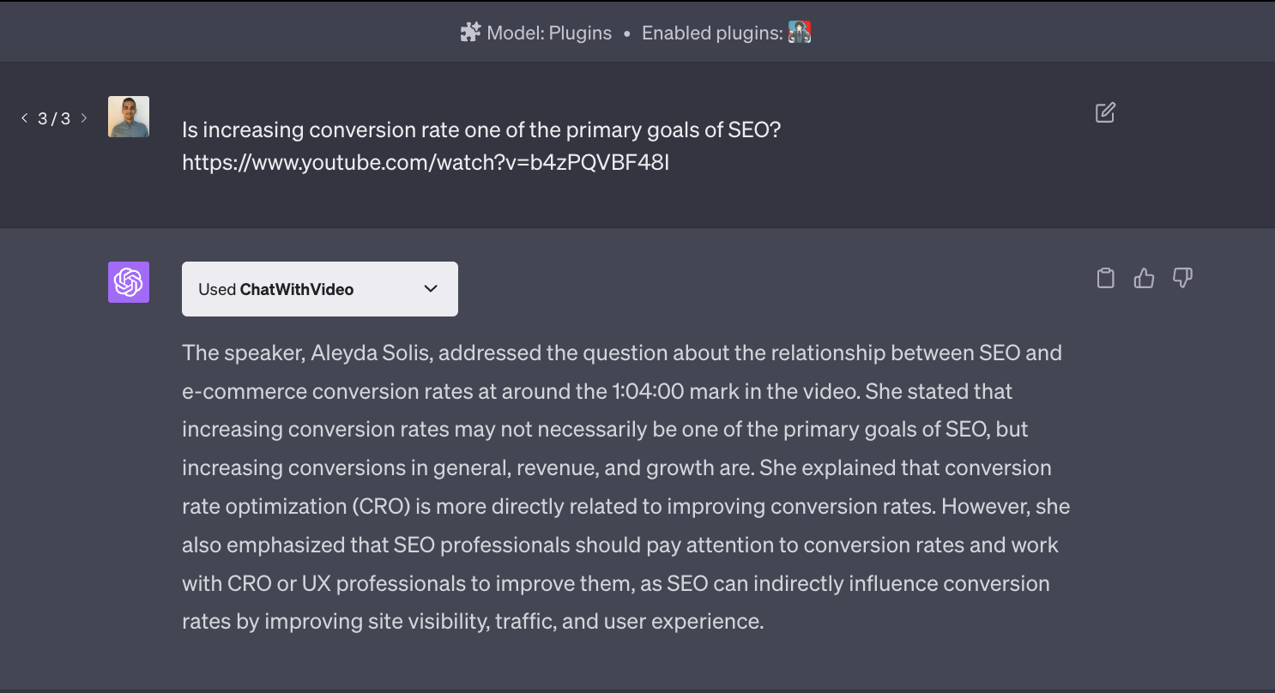The image size is (1275, 693).
Task: Click the "3 / 3" version counter
Action: tap(54, 118)
